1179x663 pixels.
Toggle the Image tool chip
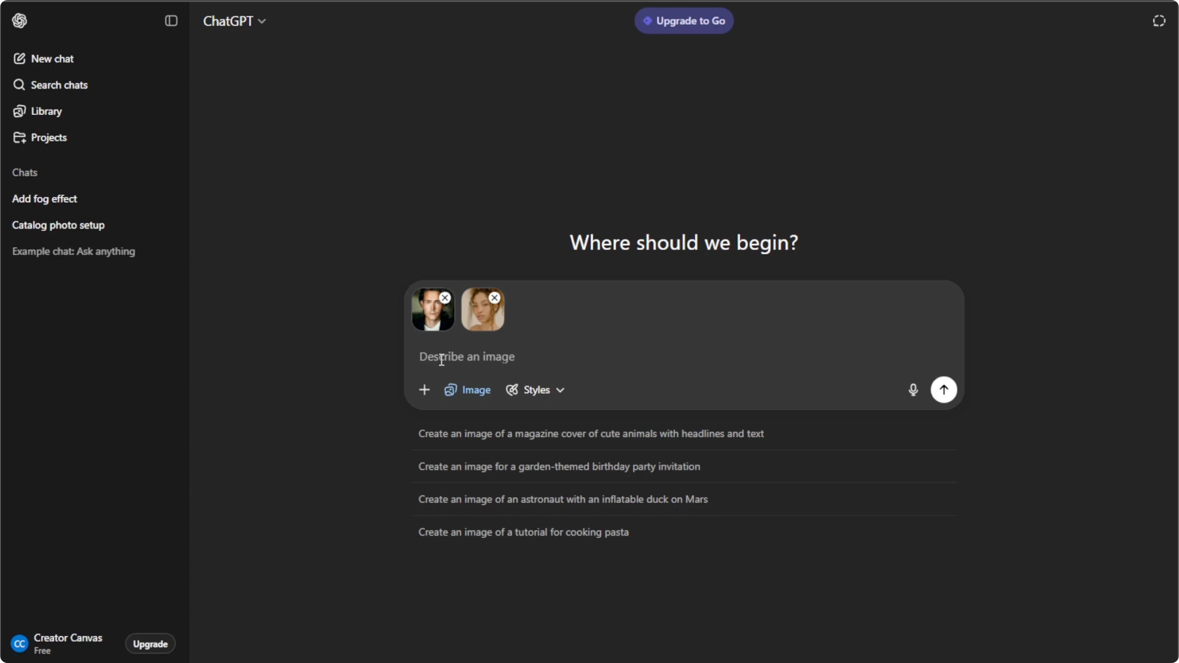(x=467, y=390)
